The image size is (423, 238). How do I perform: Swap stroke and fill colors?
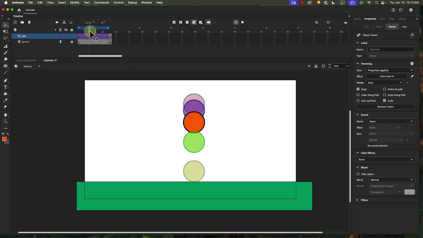point(8,134)
